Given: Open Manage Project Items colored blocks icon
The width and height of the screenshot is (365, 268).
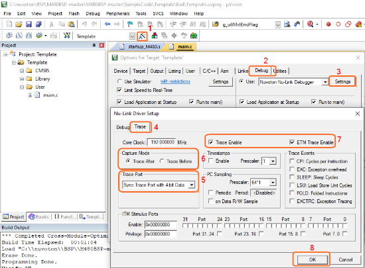Looking at the screenshot, I should [155, 36].
